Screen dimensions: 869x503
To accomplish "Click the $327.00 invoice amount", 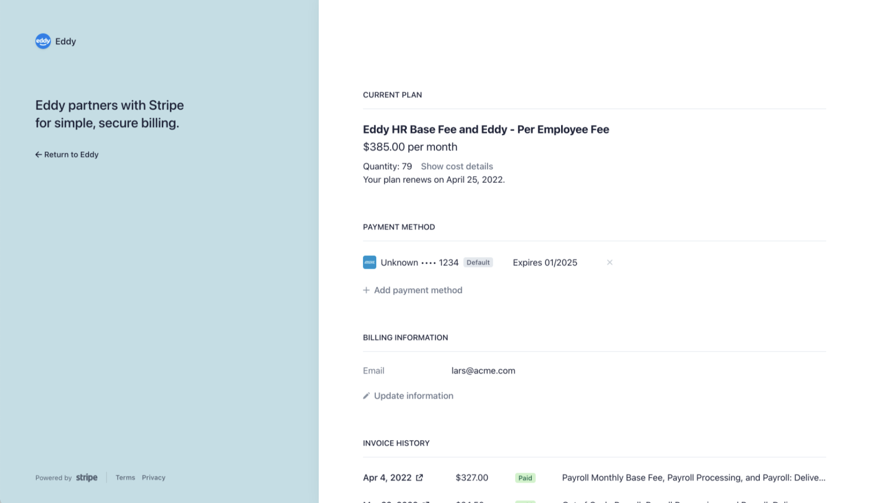I will pos(472,478).
